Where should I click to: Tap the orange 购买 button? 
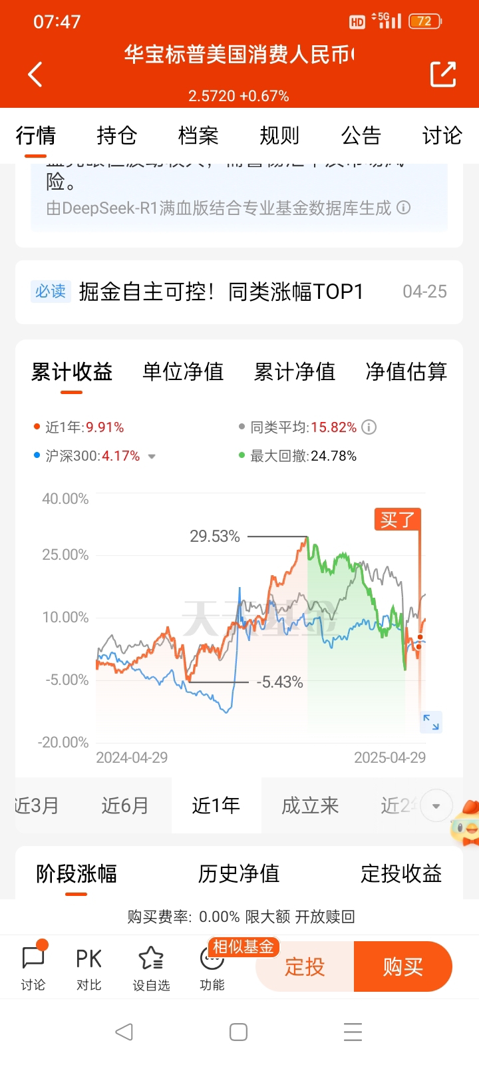(x=403, y=966)
